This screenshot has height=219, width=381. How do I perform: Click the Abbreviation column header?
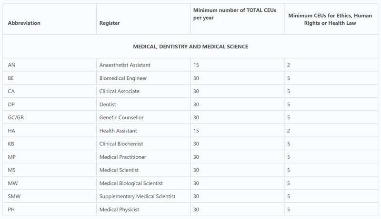click(x=24, y=23)
